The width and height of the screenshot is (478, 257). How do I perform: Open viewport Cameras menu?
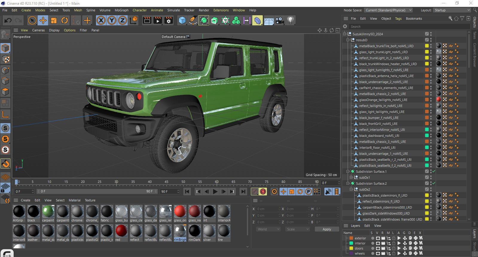coord(38,30)
